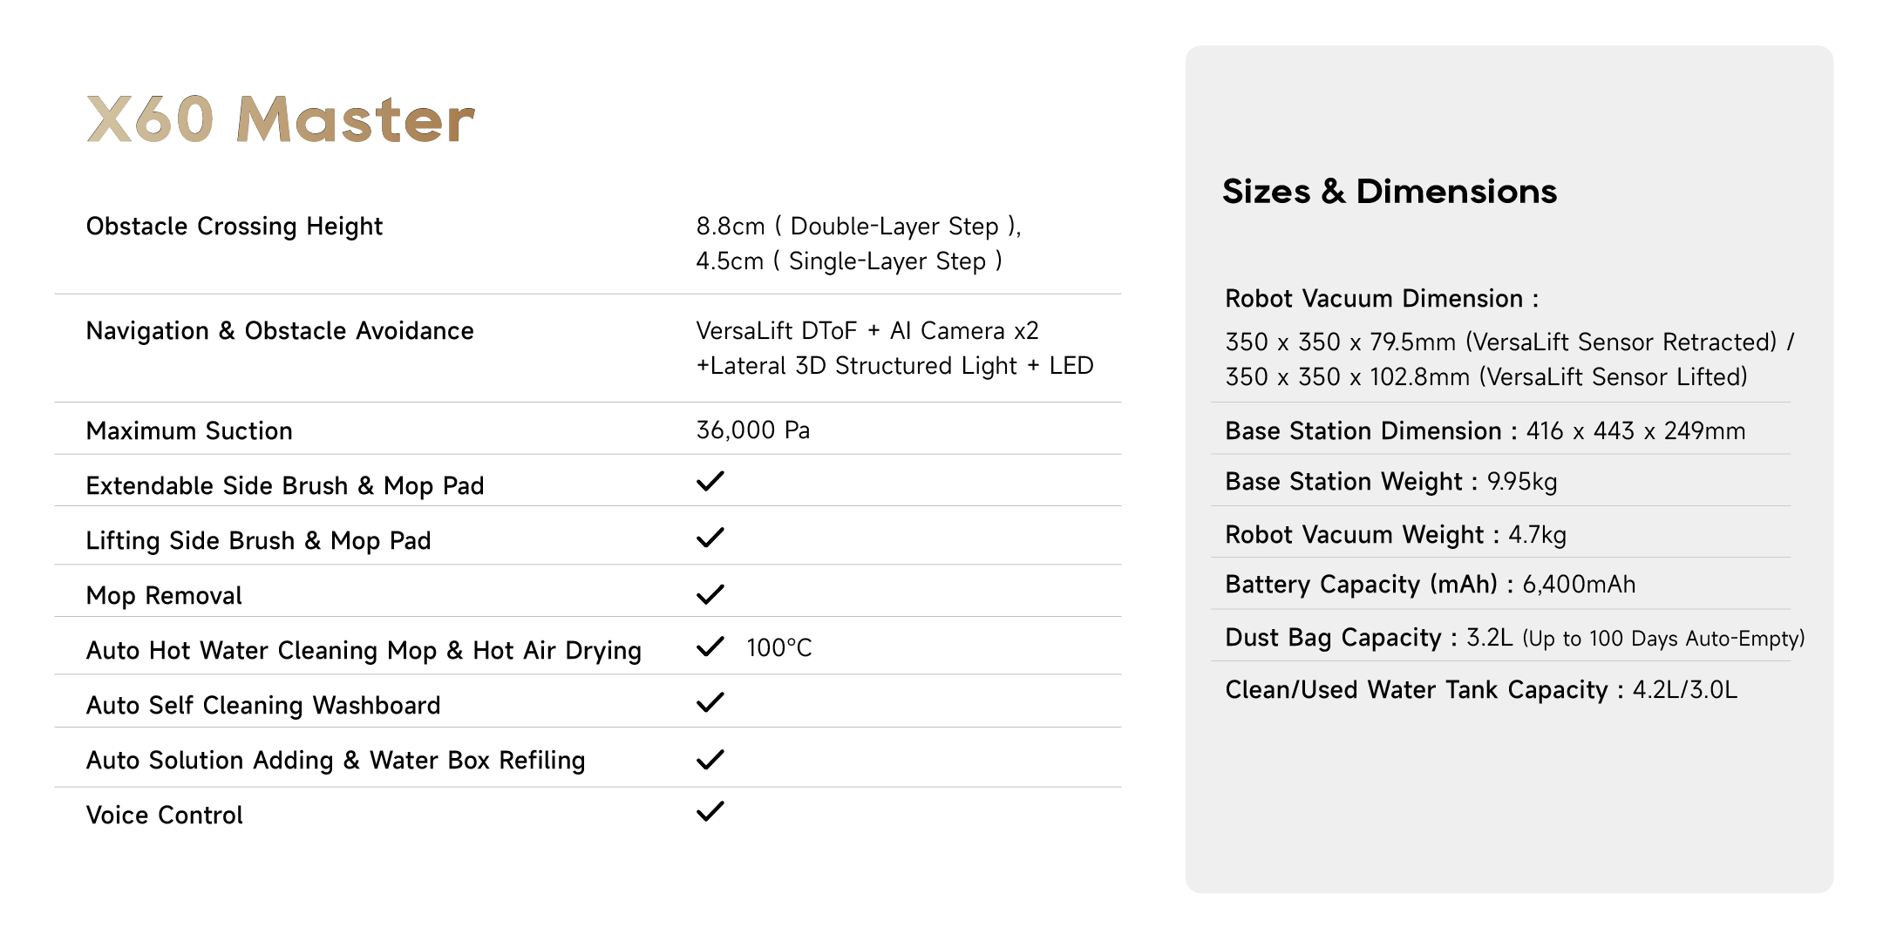This screenshot has height=941, width=1883.
Task: Click the Maximum Suction label
Action: 189,431
